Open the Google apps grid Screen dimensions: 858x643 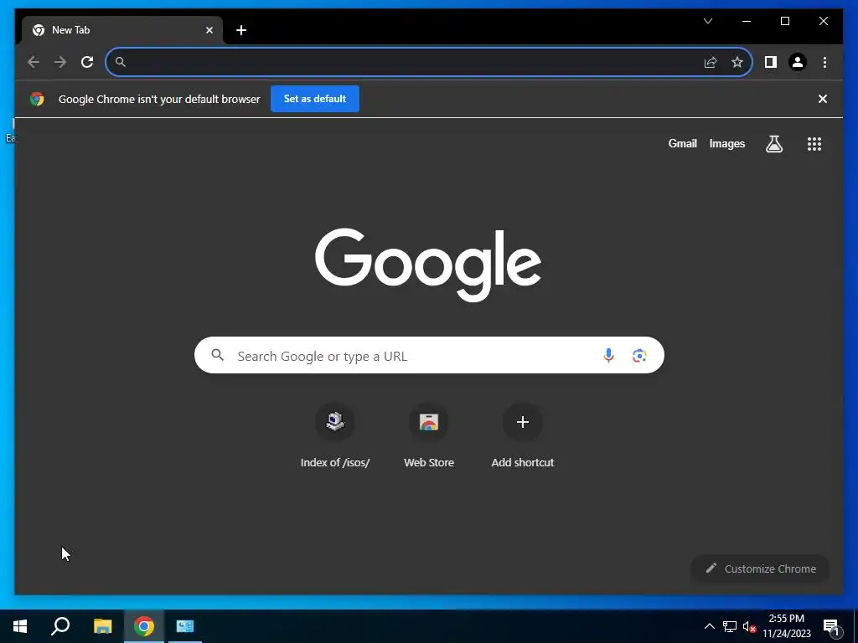click(814, 144)
